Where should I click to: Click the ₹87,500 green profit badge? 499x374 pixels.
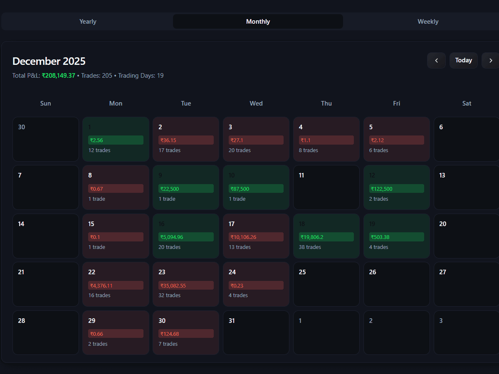point(256,188)
